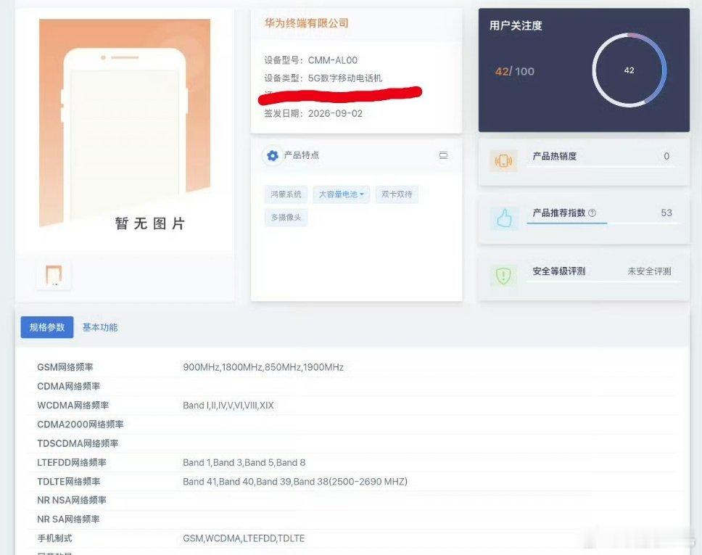Screen dimensions: 702x555
Task: Click the 设备类型 5G数字移动电话机 text
Action: 323,78
